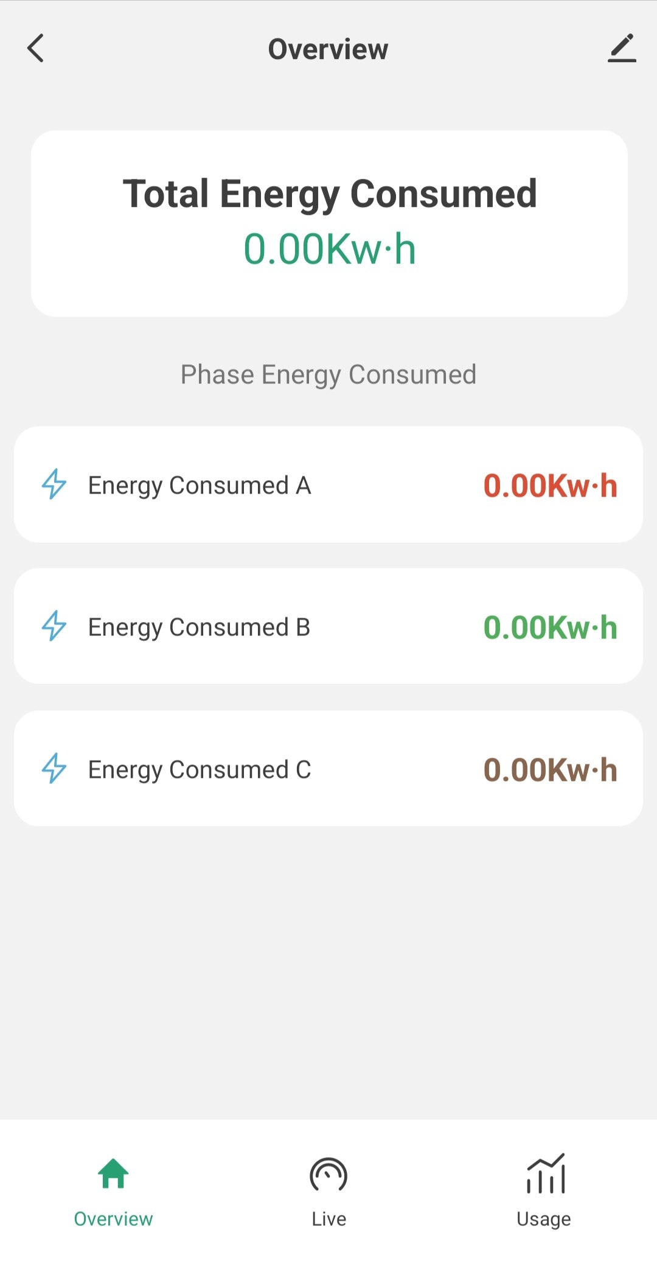Switch to the Usage tab label
This screenshot has height=1280, width=657.
point(544,1219)
